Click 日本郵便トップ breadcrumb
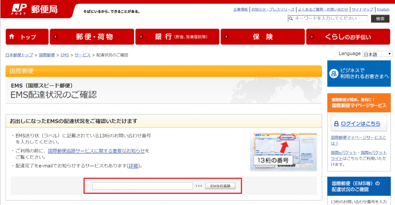 point(19,55)
